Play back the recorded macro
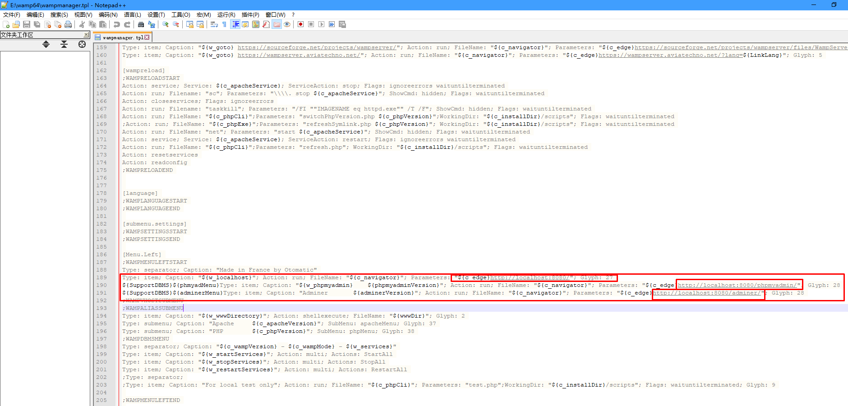Screen dimensions: 848x406 point(322,24)
